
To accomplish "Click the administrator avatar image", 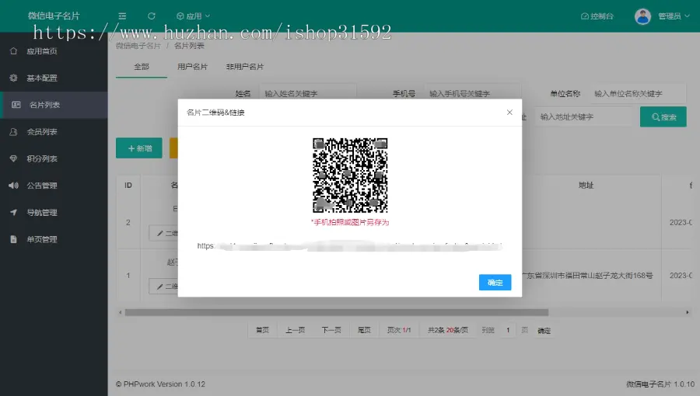I will [642, 16].
